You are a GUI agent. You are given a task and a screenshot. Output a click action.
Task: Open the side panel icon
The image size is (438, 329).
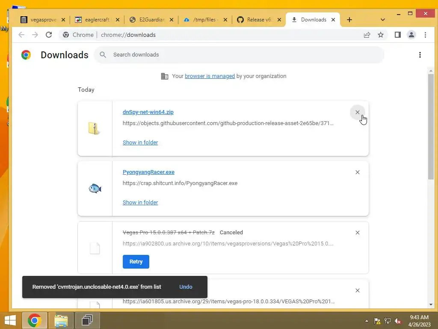pos(398,35)
